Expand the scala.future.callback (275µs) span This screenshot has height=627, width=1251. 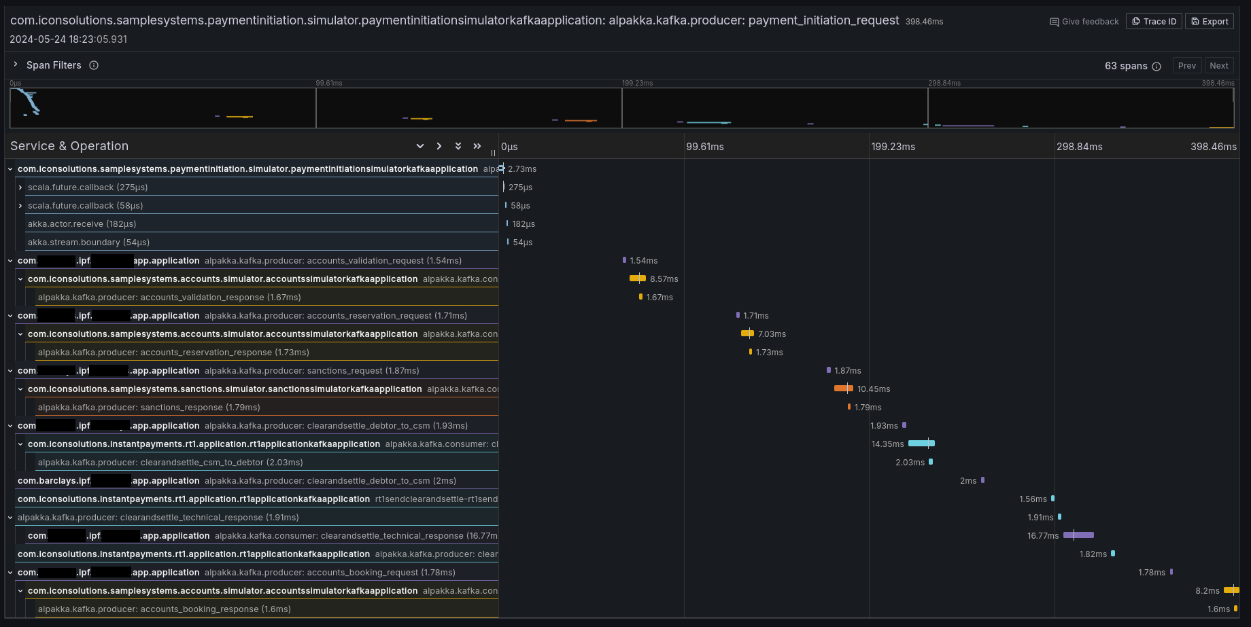20,187
